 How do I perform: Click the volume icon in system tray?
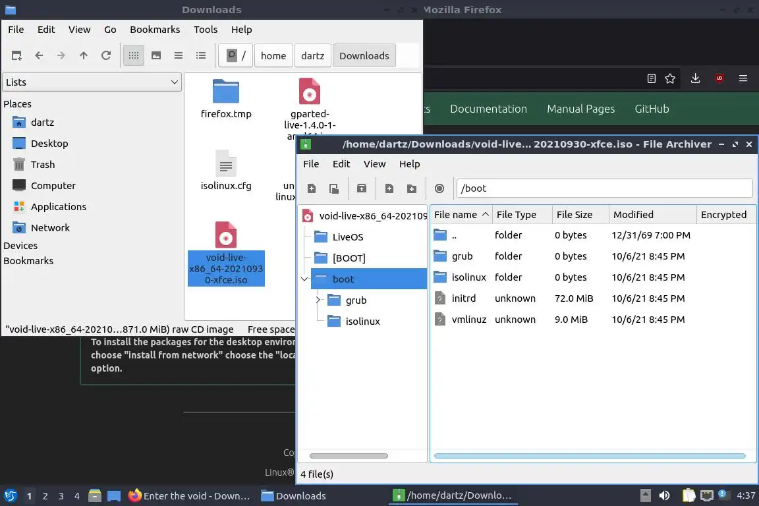pyautogui.click(x=664, y=495)
